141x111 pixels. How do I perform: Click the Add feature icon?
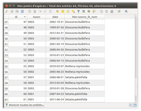[x=30, y=11]
